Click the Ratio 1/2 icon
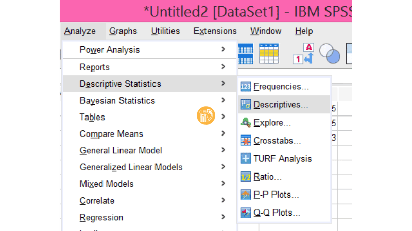The image size is (412, 231). point(246,177)
